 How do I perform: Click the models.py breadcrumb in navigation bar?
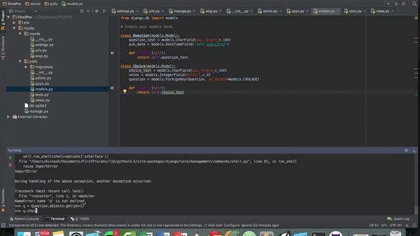pos(72,4)
